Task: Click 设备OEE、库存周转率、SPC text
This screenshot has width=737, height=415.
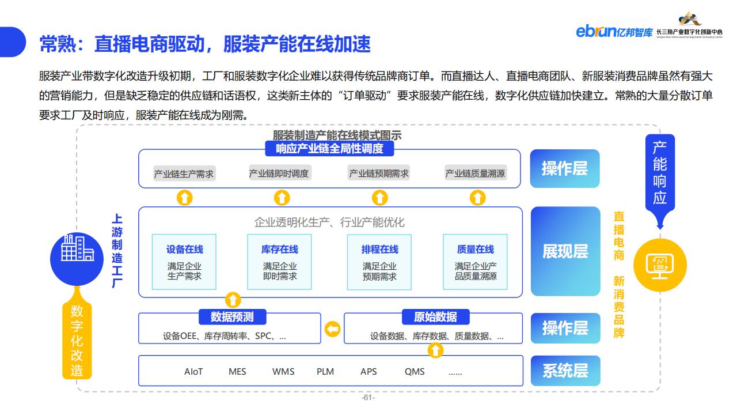Action: pos(225,336)
